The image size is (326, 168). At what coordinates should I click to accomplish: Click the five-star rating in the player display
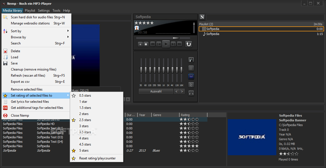pyautogui.click(x=144, y=23)
